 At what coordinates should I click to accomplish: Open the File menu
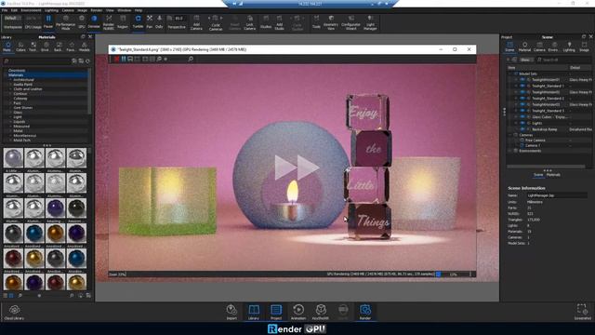4,10
